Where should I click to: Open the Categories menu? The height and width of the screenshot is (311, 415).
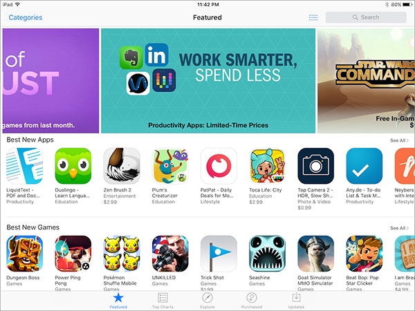(26, 17)
